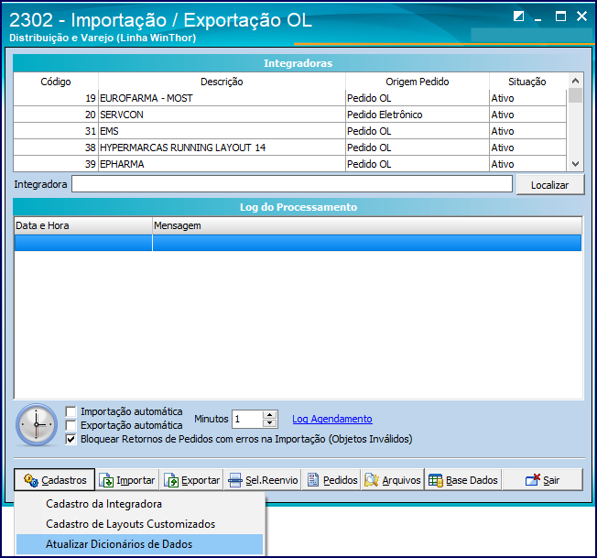Viewport: 597px width, 558px height.
Task: Click the Sair exit icon
Action: 533,480
